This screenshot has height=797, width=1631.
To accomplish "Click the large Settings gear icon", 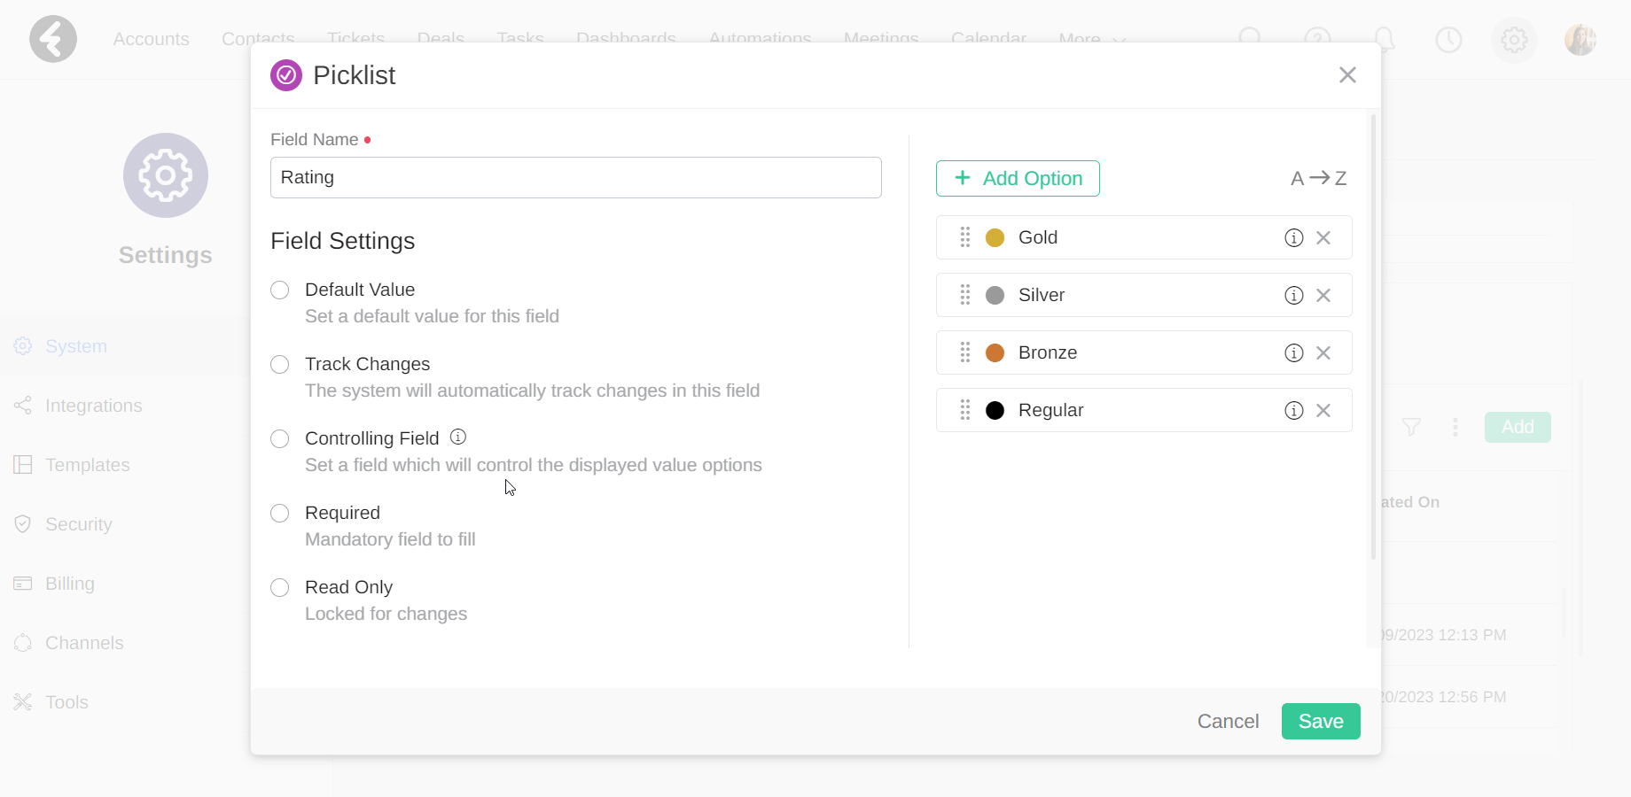I will click(x=166, y=175).
